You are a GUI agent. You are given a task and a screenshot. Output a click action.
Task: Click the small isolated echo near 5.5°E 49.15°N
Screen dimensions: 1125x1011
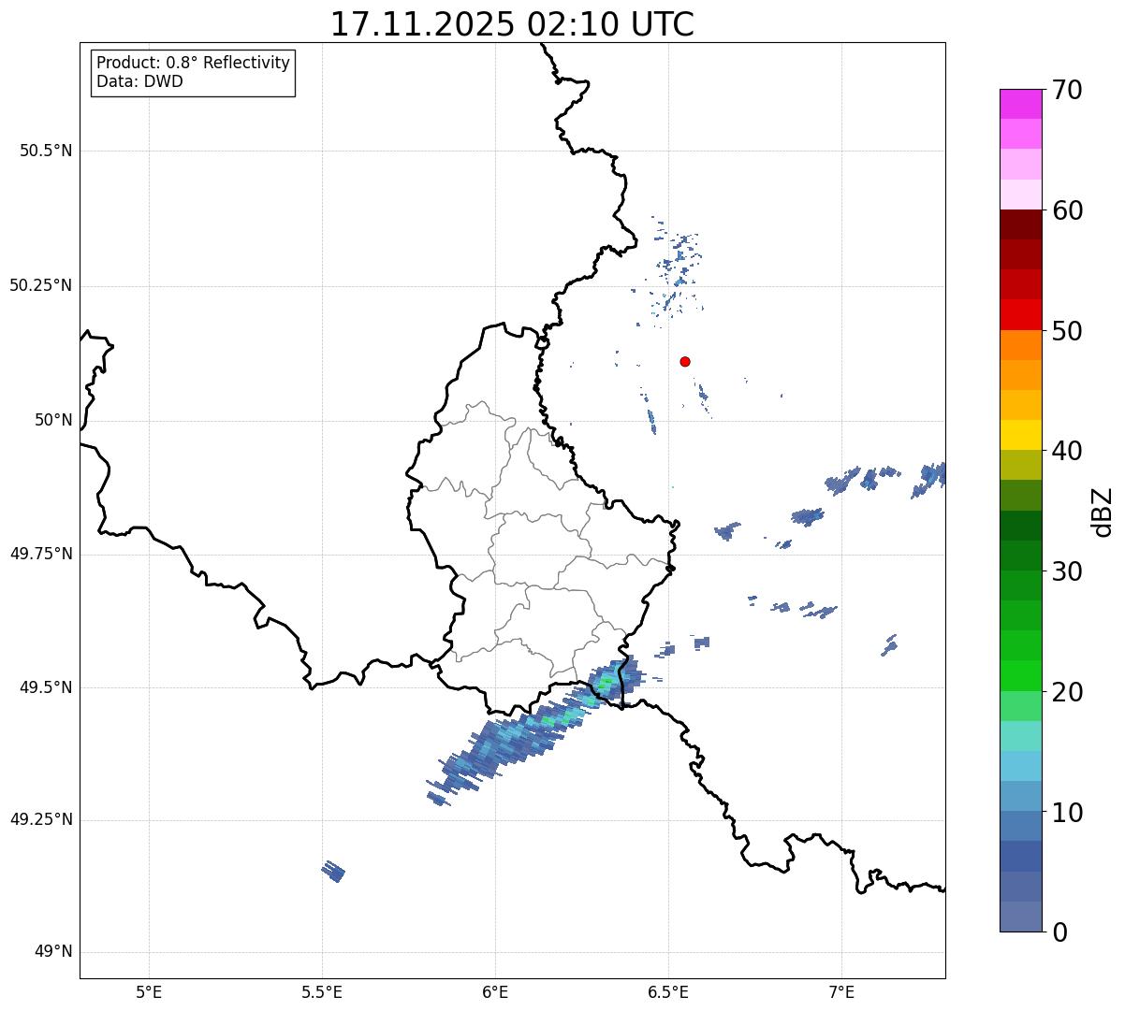tap(333, 872)
